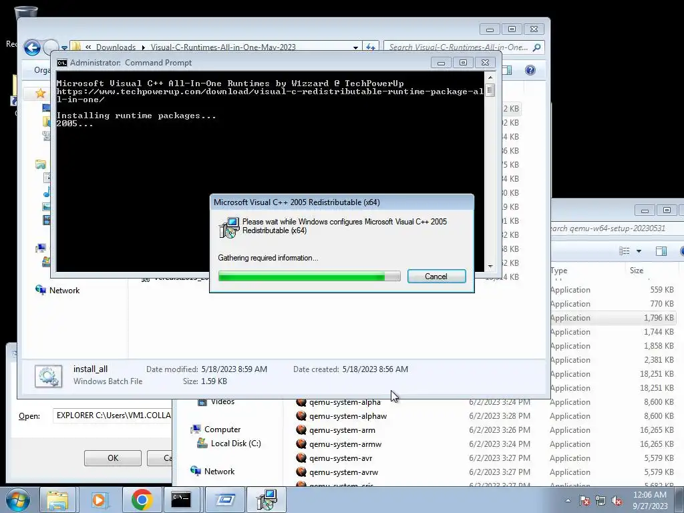Click the 6/2/2023 3:28 PM date cell
Viewport: 684px width, 513px height.
pos(500,416)
